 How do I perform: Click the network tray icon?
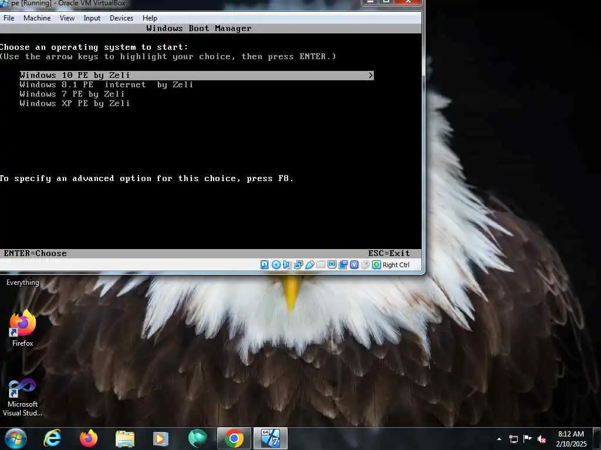point(513,439)
